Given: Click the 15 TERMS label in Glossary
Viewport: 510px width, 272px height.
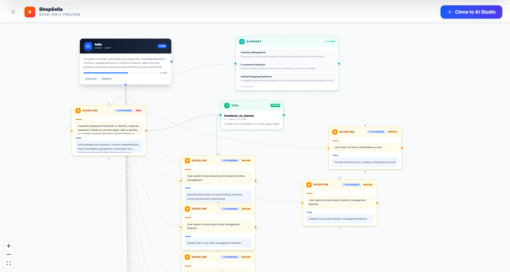Looking at the screenshot, I should pyautogui.click(x=330, y=41).
